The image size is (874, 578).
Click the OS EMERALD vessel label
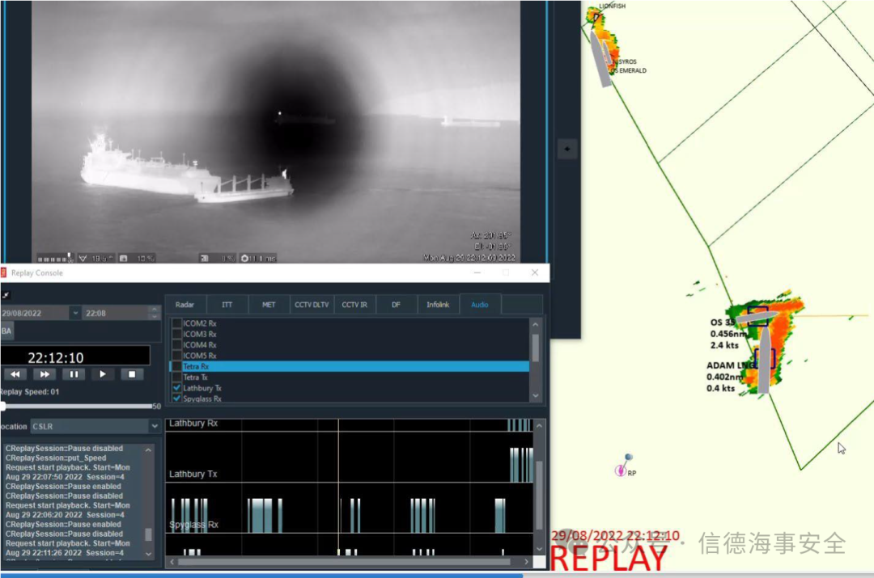(629, 70)
